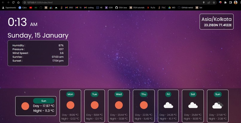
Task: Select the Wed forecast label
Action: [119, 94]
